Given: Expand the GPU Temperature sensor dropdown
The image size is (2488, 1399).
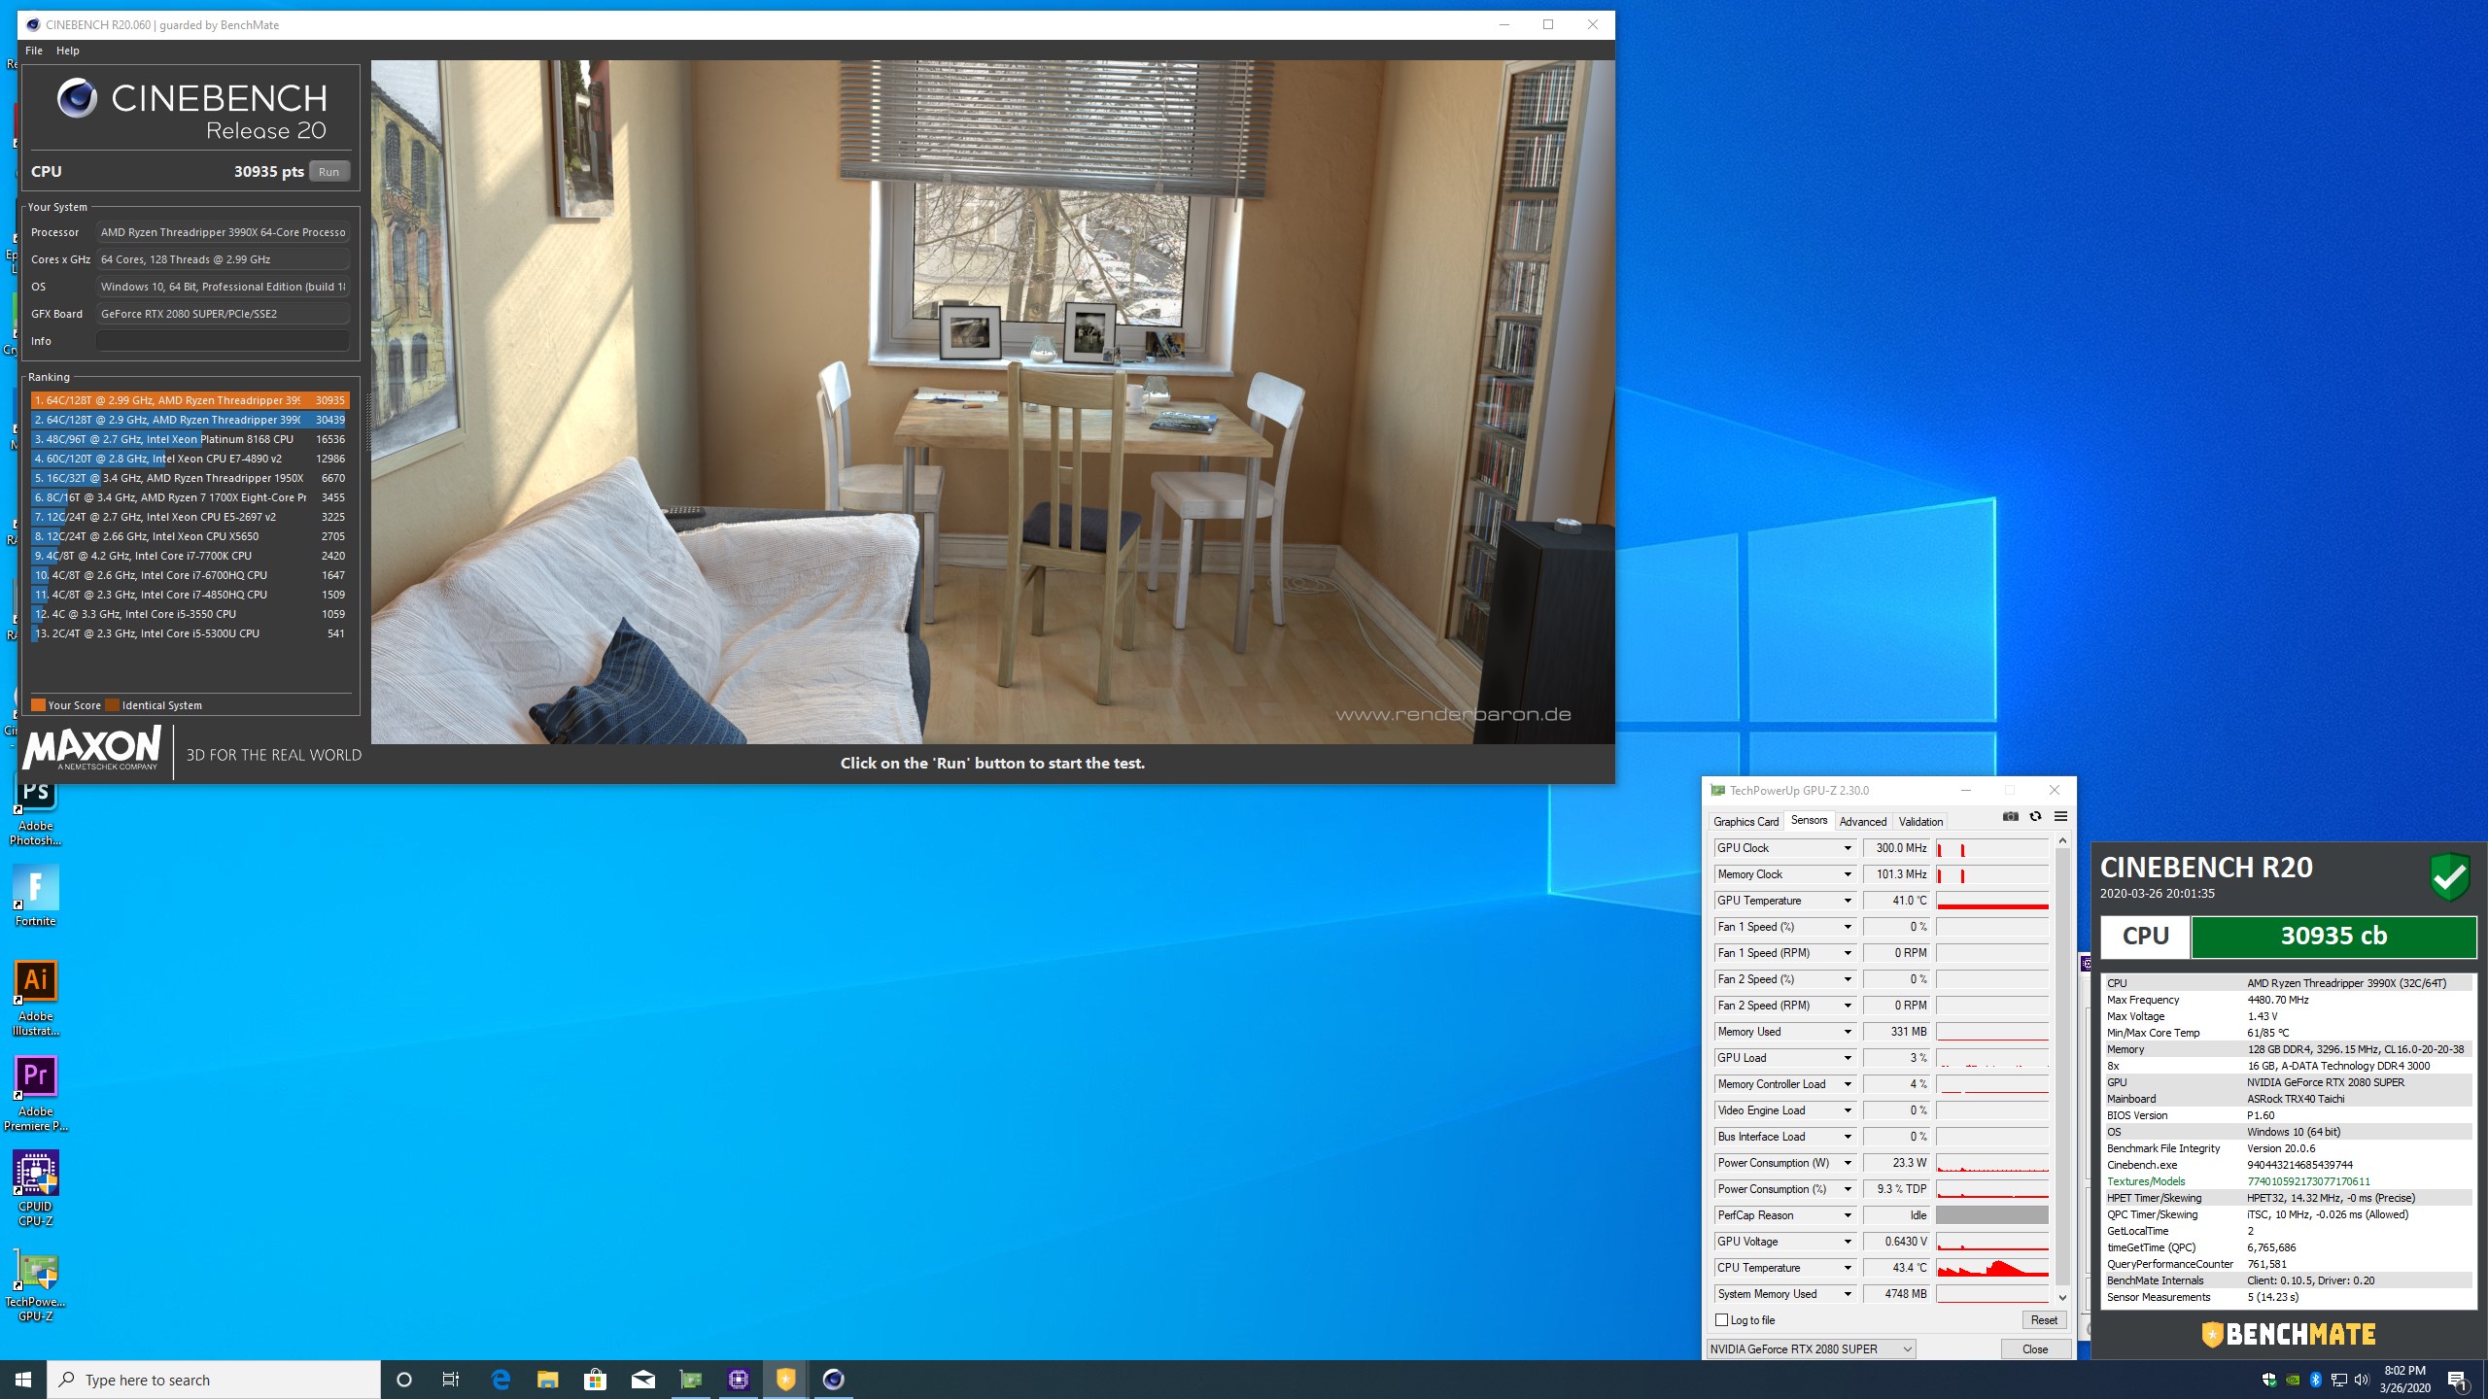Looking at the screenshot, I should (1848, 901).
